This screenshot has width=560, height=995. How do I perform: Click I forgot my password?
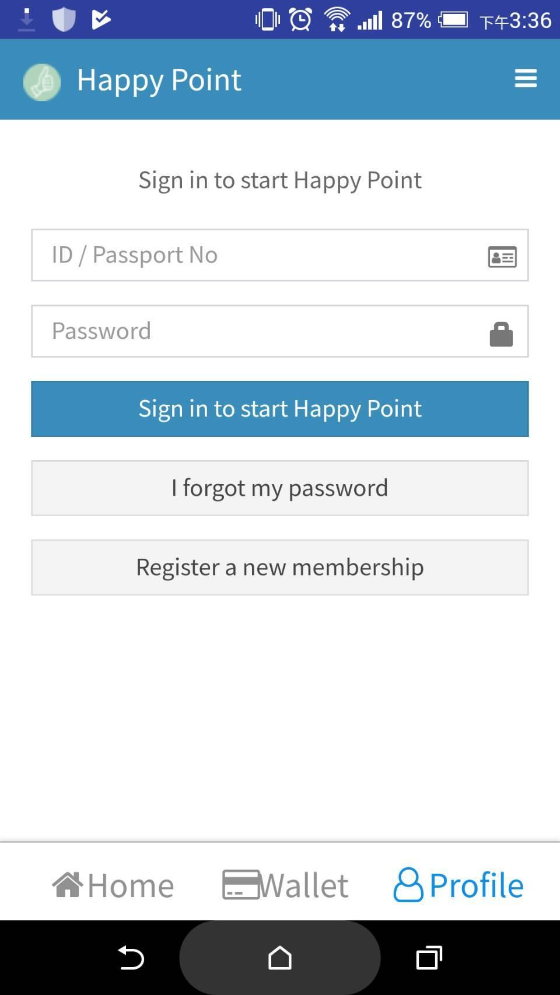point(280,488)
